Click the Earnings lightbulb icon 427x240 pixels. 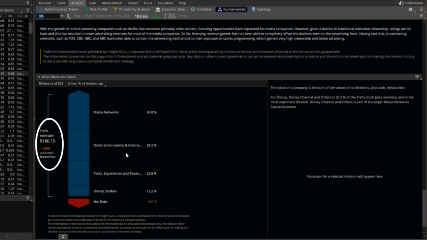254,9
